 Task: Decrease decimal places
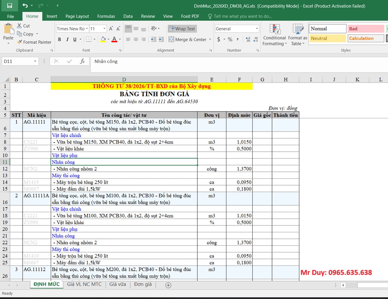[x=256, y=39]
